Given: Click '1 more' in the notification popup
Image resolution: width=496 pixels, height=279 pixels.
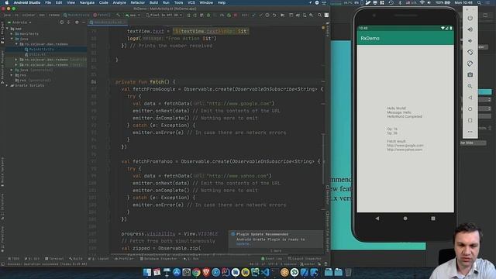Looking at the screenshot, I should pyautogui.click(x=276, y=250).
